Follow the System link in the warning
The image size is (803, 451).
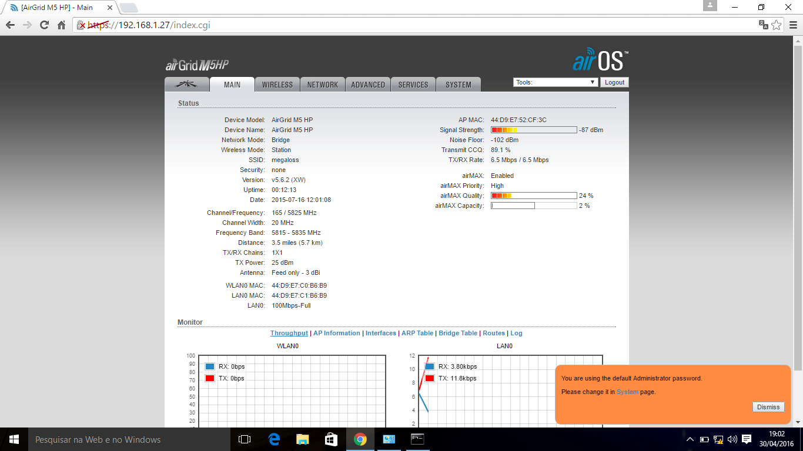point(627,392)
